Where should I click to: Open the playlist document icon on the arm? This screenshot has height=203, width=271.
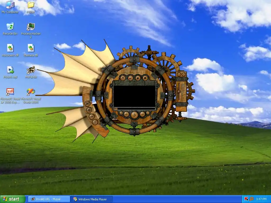[x=95, y=122]
